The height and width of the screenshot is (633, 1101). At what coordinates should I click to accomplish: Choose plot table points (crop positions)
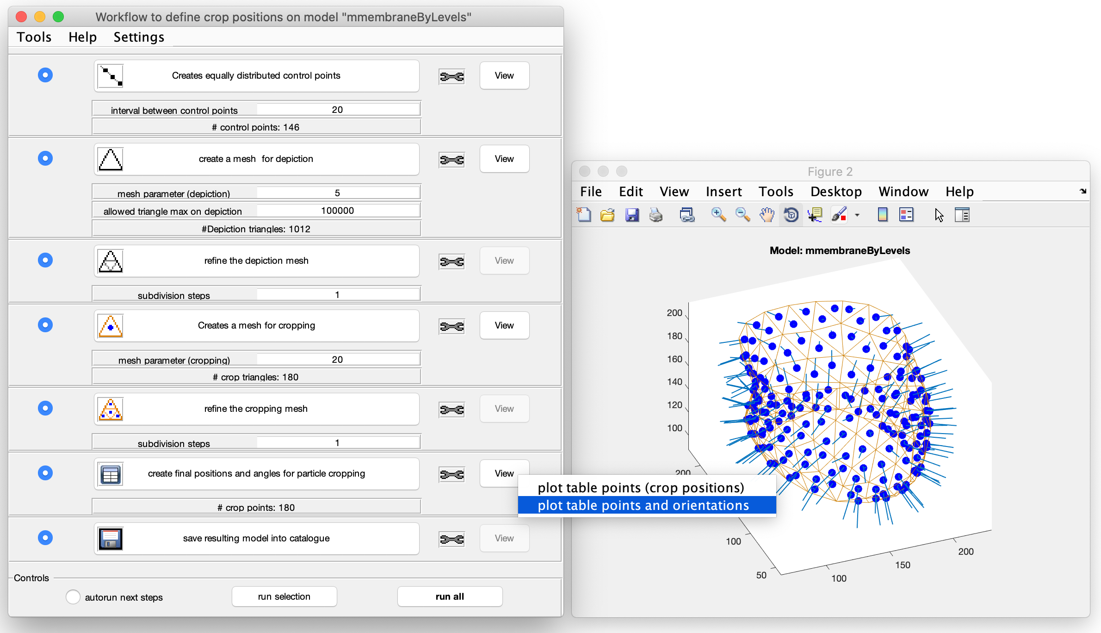point(647,488)
